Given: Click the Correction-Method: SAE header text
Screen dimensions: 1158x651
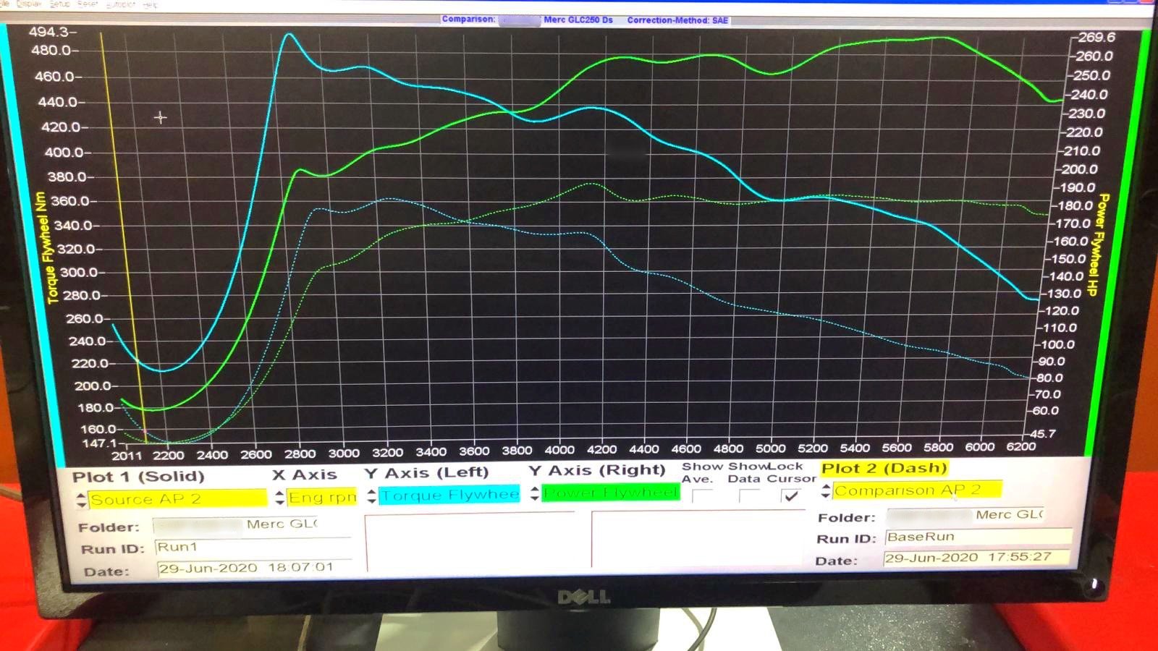Looking at the screenshot, I should pyautogui.click(x=677, y=20).
